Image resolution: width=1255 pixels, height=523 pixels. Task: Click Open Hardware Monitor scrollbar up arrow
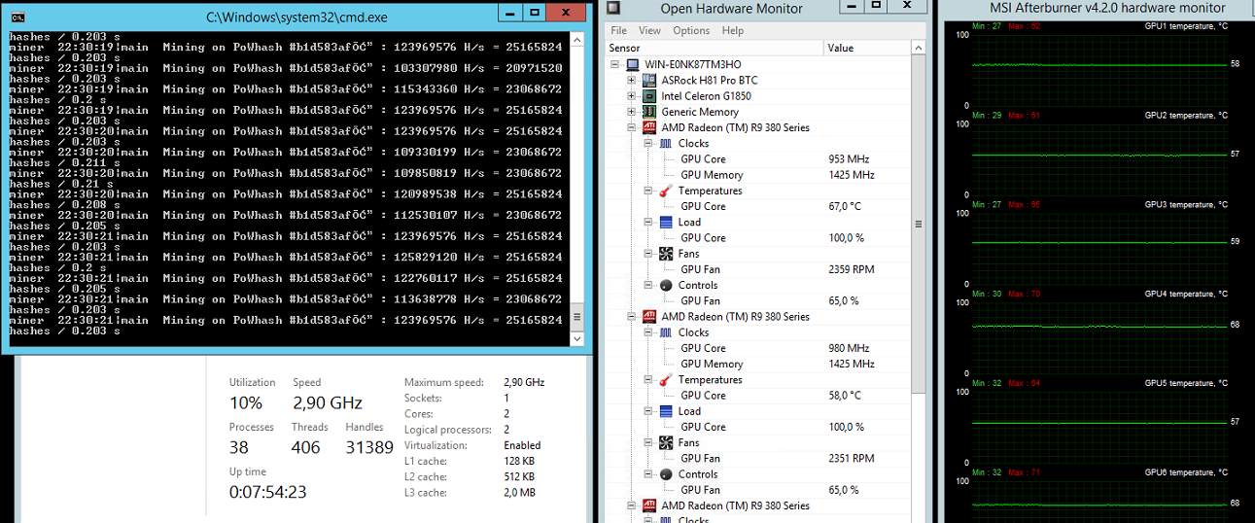(919, 48)
